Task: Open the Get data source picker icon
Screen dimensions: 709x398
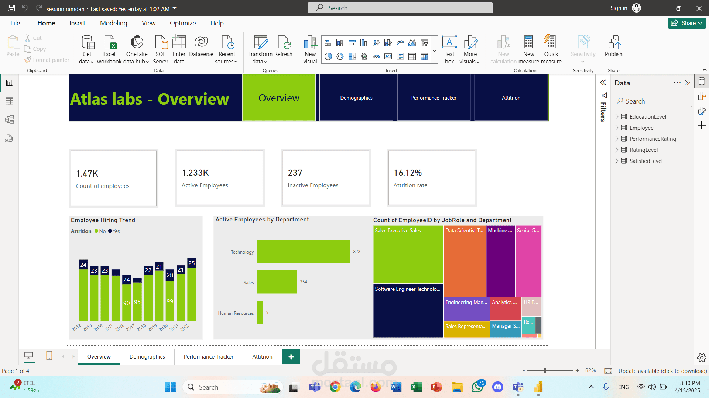Action: (x=88, y=42)
